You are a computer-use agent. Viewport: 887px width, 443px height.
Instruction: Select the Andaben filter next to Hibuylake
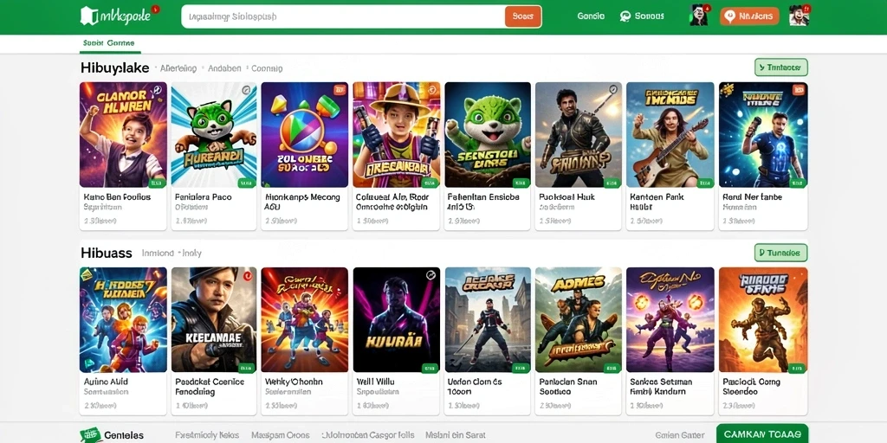click(x=224, y=68)
